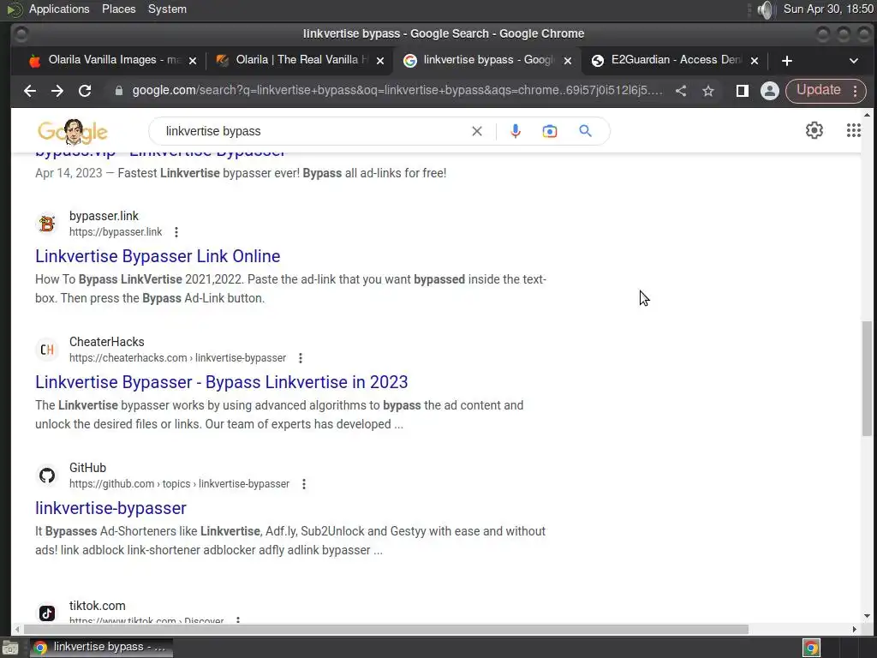Click the cheaterhacks.com breadcrumb URL
The image size is (877, 658).
coord(178,357)
